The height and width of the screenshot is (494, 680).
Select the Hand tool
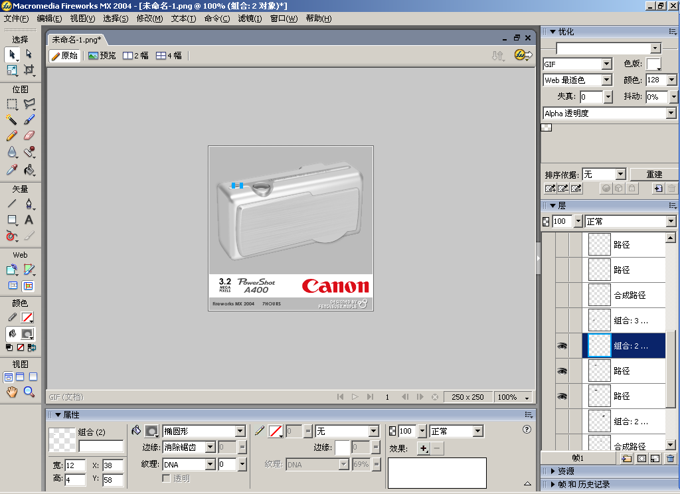(12, 392)
